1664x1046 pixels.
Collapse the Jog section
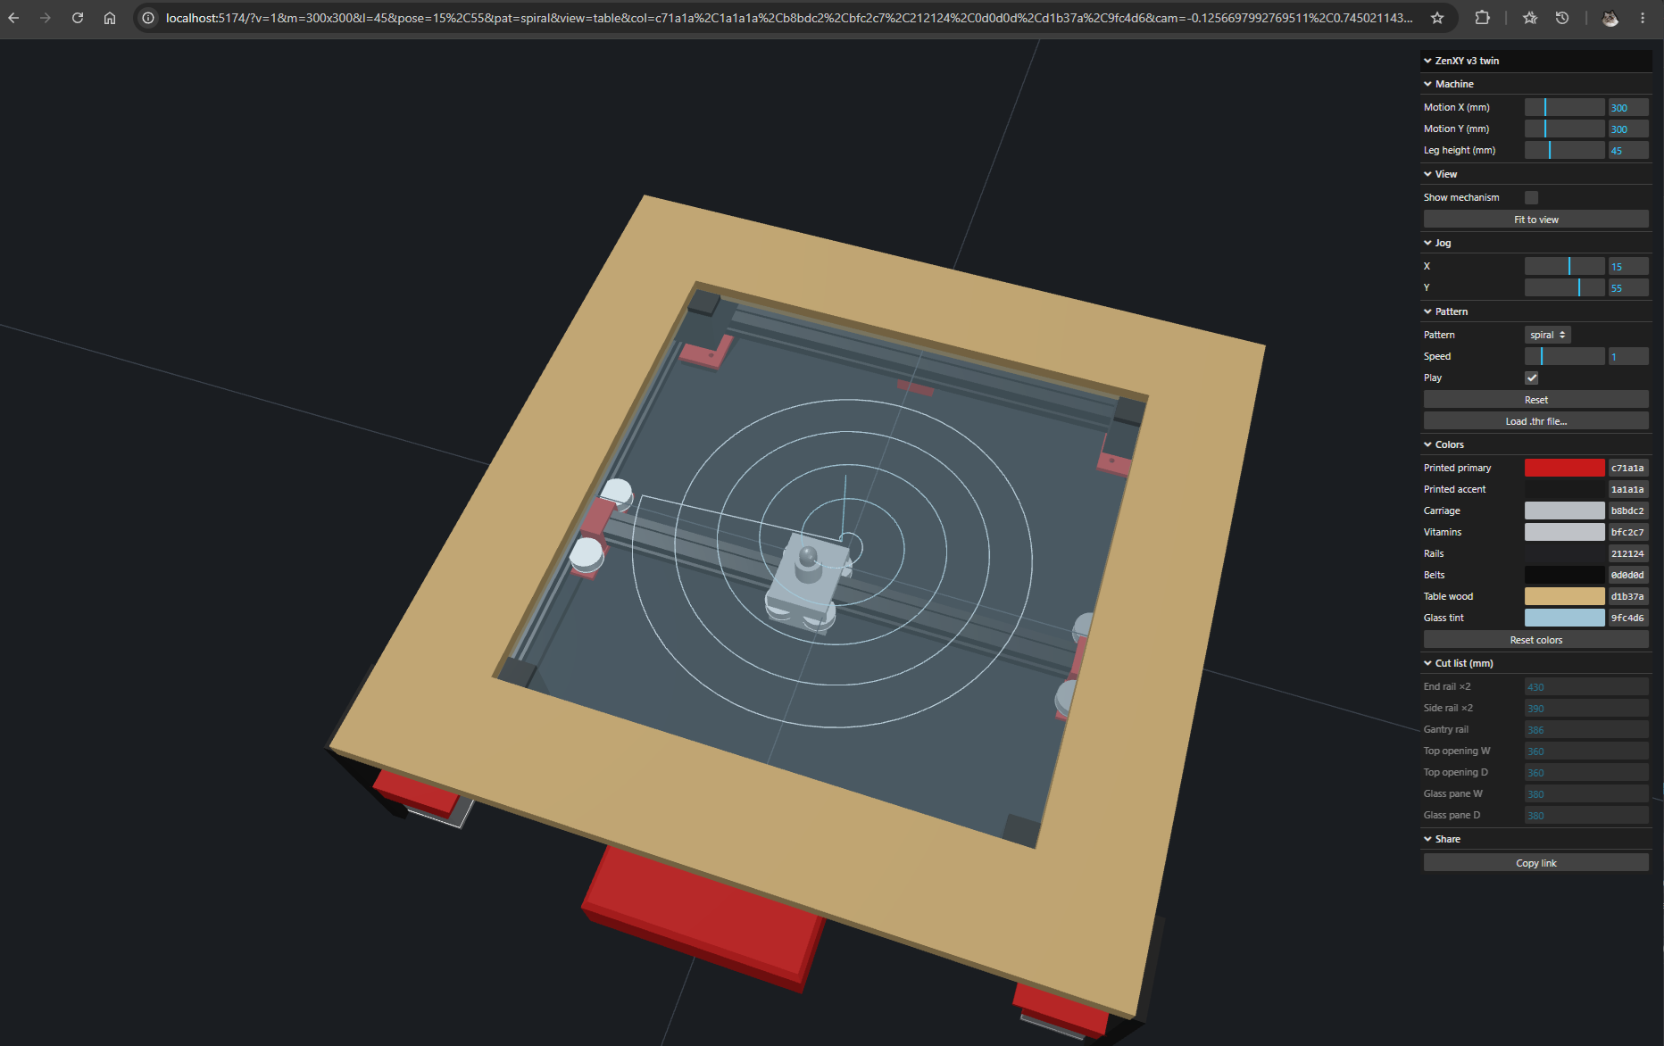pyautogui.click(x=1535, y=243)
